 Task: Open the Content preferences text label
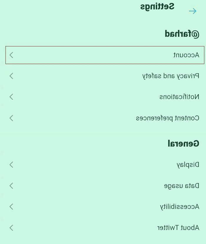(x=167, y=118)
